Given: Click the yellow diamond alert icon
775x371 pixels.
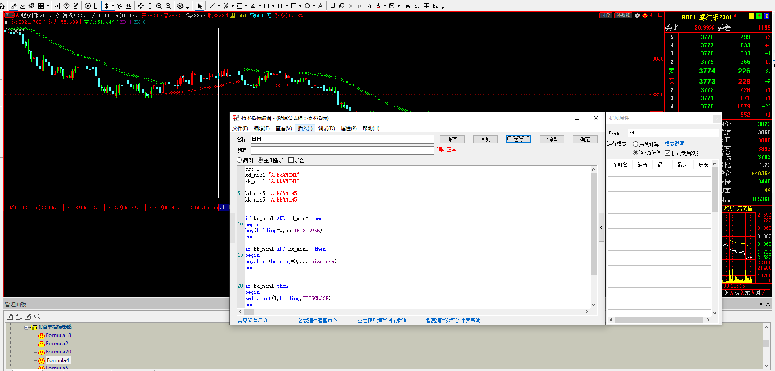Looking at the screenshot, I should coord(645,15).
